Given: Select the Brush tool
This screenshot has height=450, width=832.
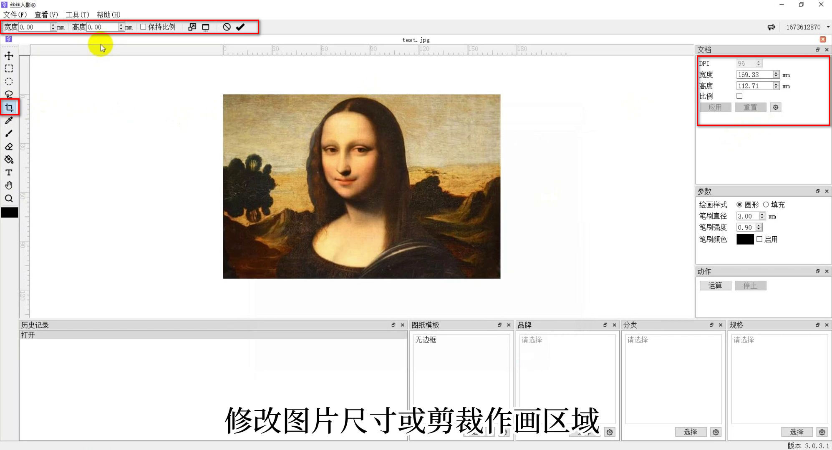Looking at the screenshot, I should pyautogui.click(x=9, y=133).
